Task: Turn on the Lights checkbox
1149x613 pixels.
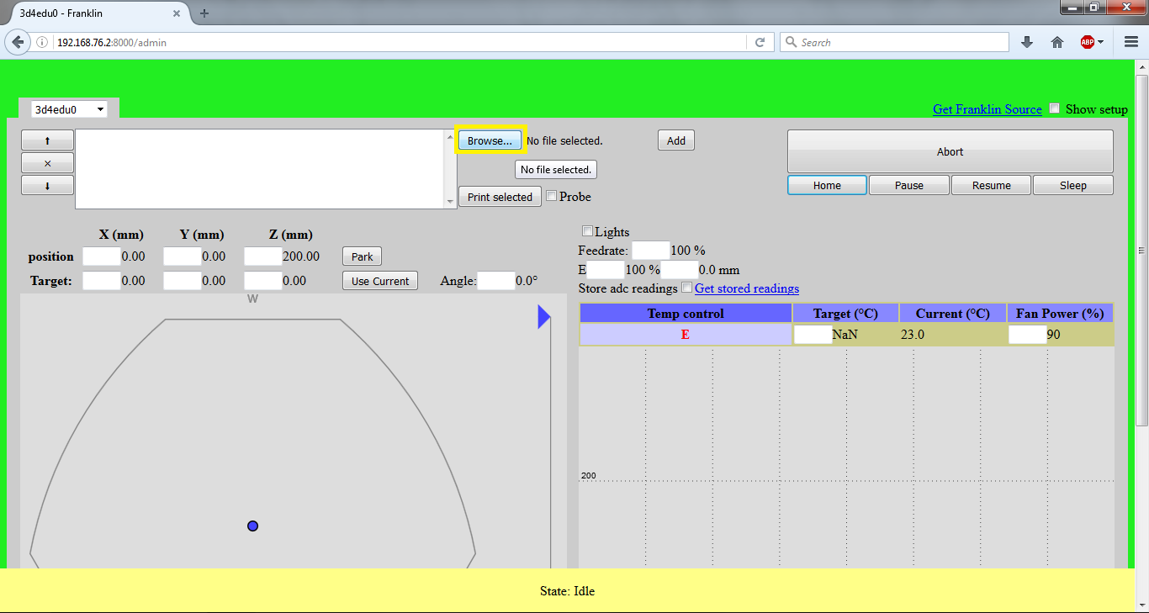Action: pos(587,231)
